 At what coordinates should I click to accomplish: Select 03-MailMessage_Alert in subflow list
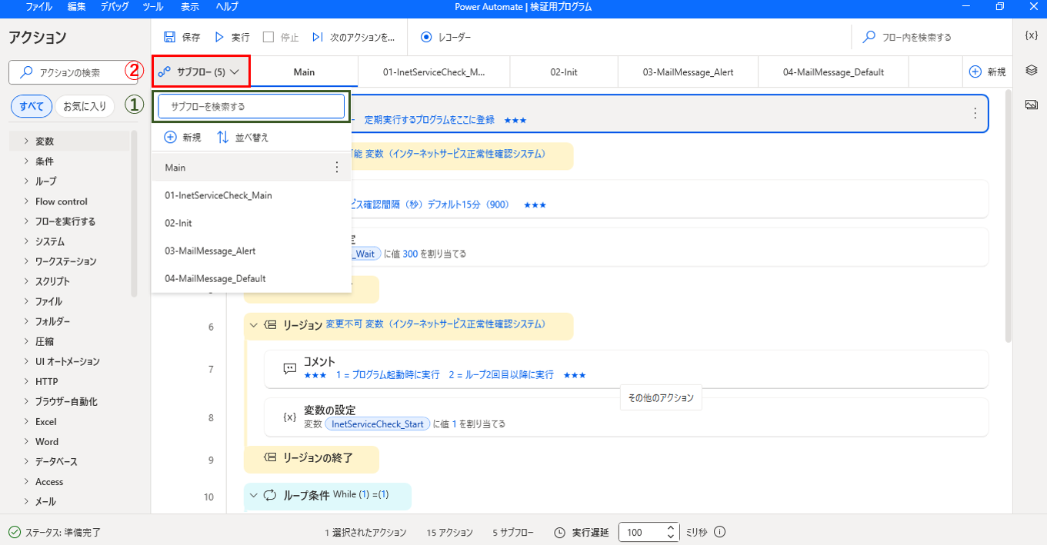coord(252,251)
